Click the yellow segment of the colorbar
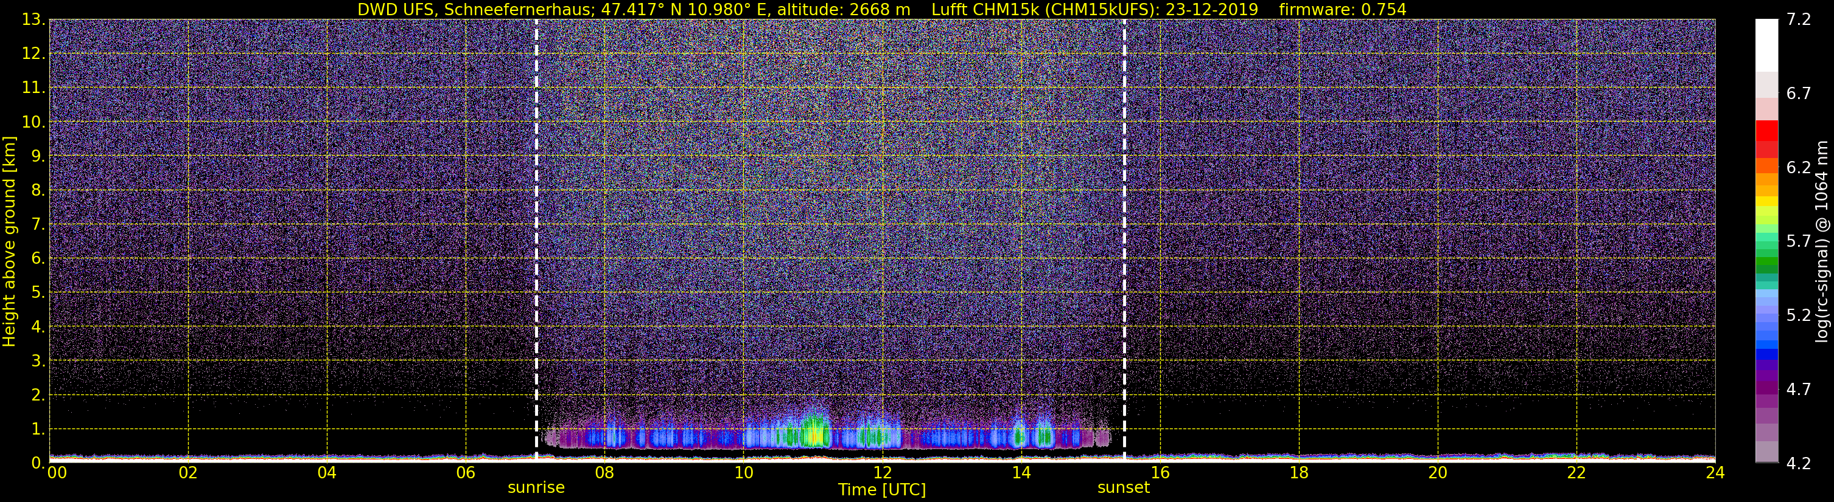This screenshot has height=502, width=1834. pyautogui.click(x=1766, y=202)
